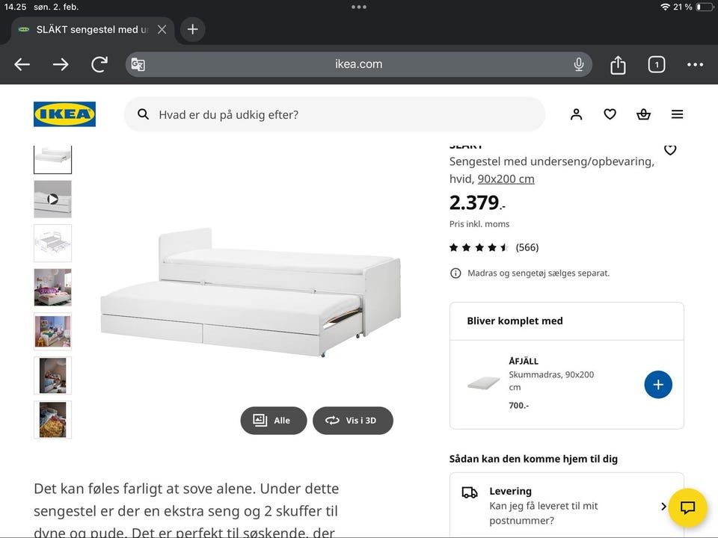718x538 pixels.
Task: Open the user profile account icon
Action: pos(576,114)
